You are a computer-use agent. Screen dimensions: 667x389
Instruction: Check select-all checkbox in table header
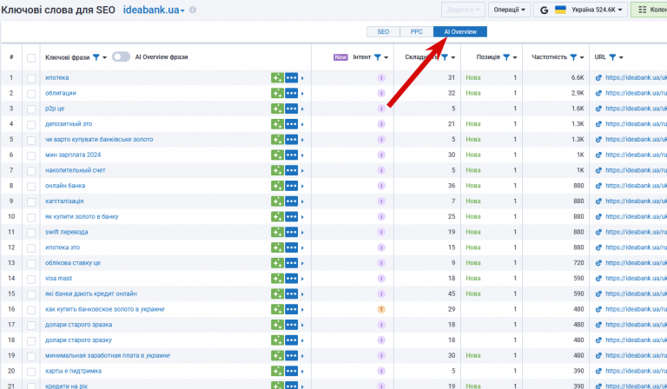pyautogui.click(x=31, y=58)
